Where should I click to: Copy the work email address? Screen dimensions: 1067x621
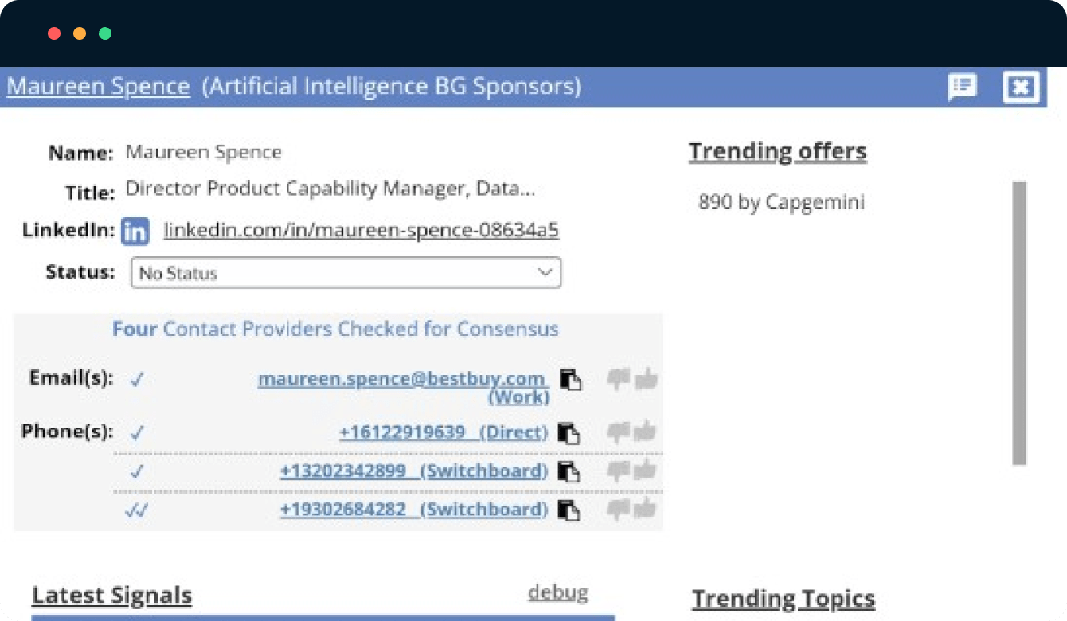[569, 381]
